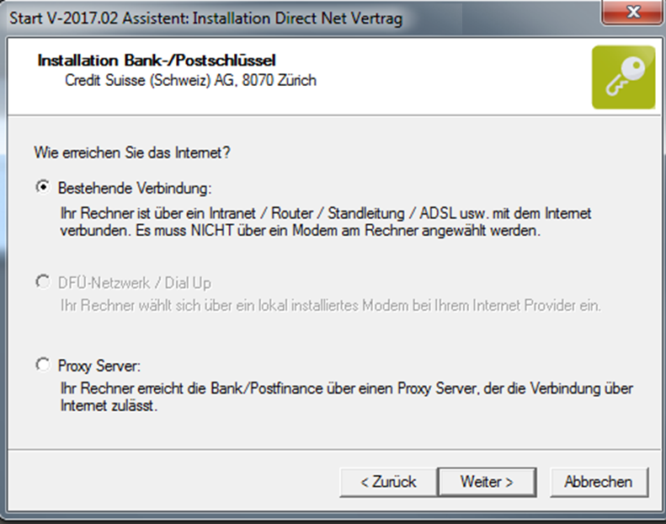The height and width of the screenshot is (524, 666).
Task: Go back with the Zurück button
Action: 388,483
